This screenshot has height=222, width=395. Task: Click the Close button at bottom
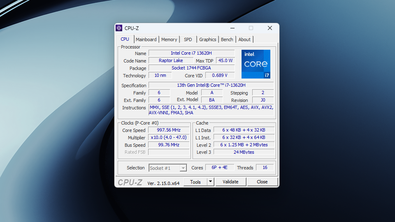pyautogui.click(x=262, y=182)
